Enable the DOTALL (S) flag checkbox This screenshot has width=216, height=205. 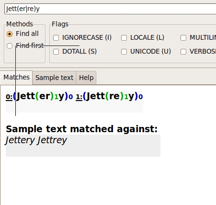[x=56, y=52]
